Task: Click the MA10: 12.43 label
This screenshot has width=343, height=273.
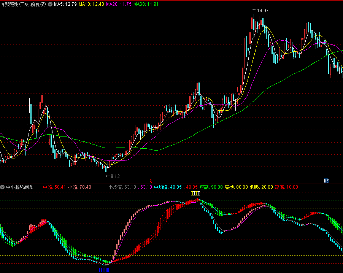Action: 91,4
